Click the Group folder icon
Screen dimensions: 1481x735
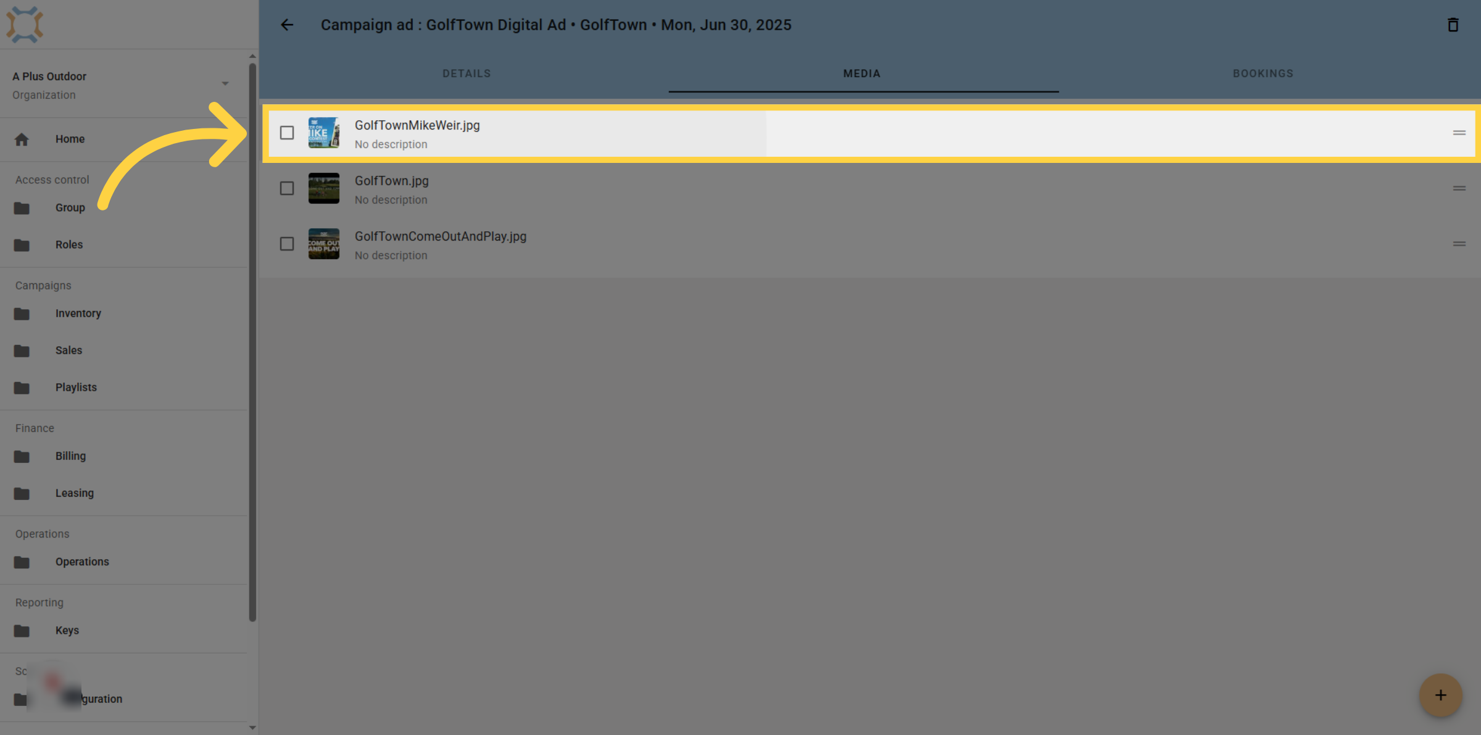[x=22, y=208]
